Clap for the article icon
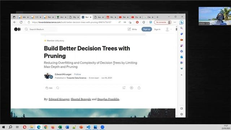The width and height of the screenshot is (231, 130). pyautogui.click(x=47, y=88)
